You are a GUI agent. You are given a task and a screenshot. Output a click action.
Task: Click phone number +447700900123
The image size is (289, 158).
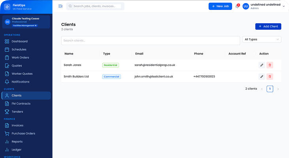(x=204, y=77)
